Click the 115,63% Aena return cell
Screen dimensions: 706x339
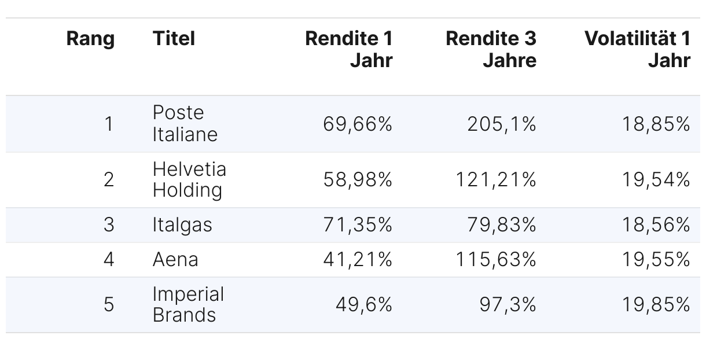(x=496, y=260)
